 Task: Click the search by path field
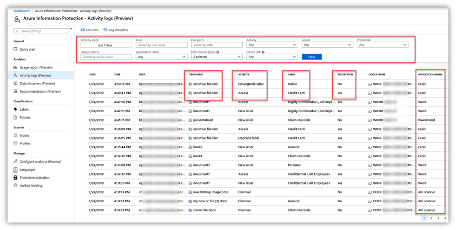217,45
